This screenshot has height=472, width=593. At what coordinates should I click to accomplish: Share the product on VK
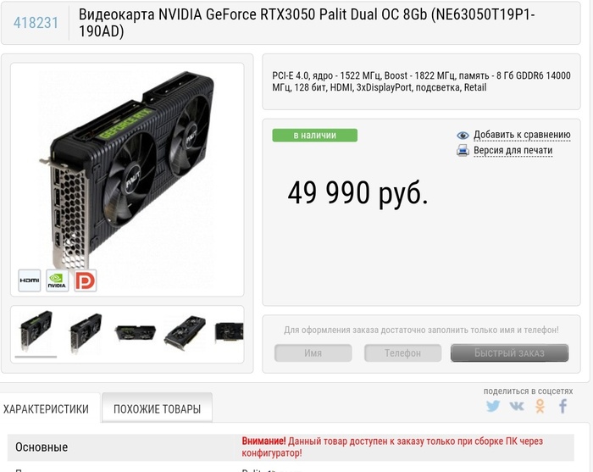tap(517, 406)
